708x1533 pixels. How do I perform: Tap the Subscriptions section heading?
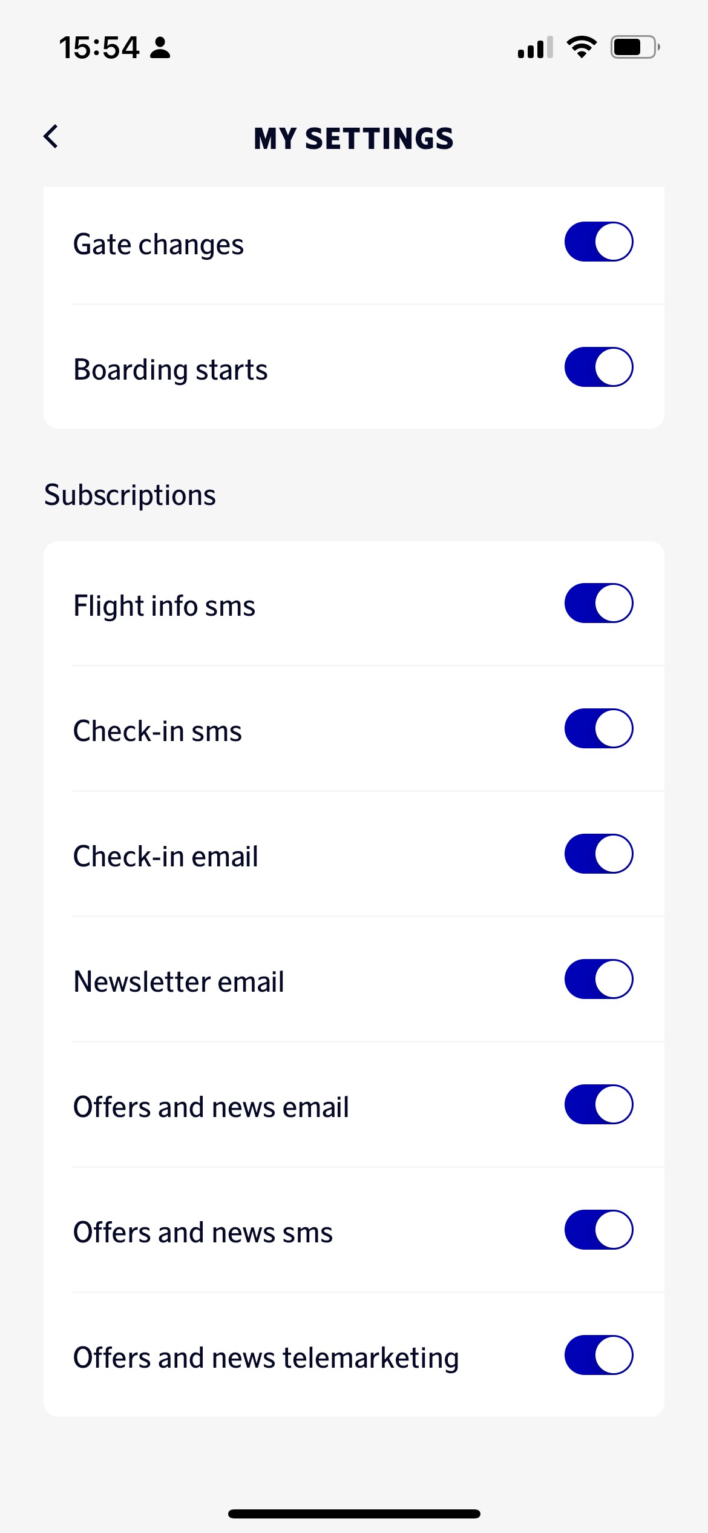point(130,495)
